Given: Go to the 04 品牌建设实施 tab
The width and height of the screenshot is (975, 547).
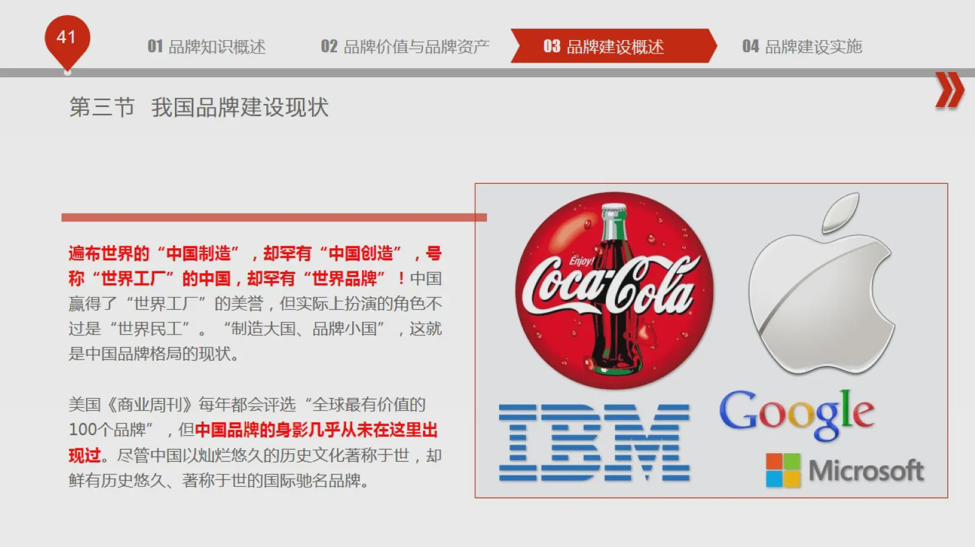Looking at the screenshot, I should click(802, 46).
